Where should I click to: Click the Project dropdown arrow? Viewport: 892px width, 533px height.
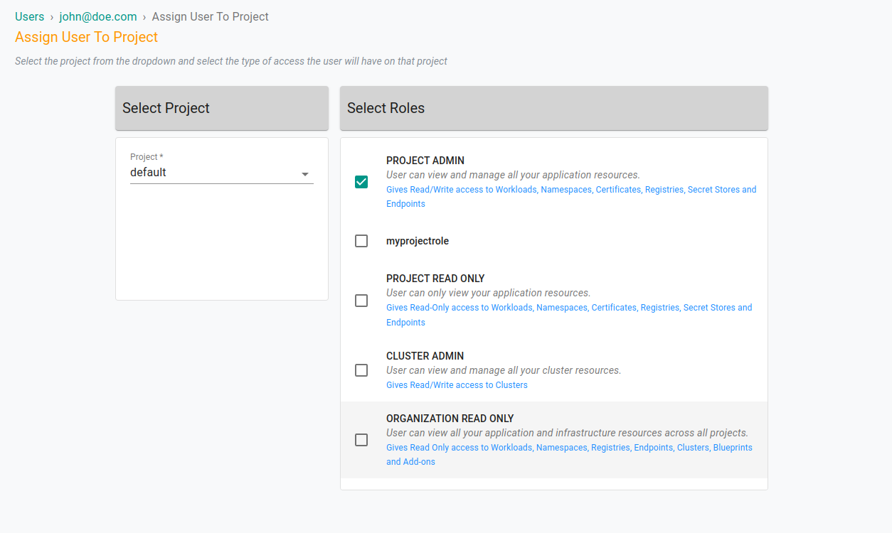point(305,174)
